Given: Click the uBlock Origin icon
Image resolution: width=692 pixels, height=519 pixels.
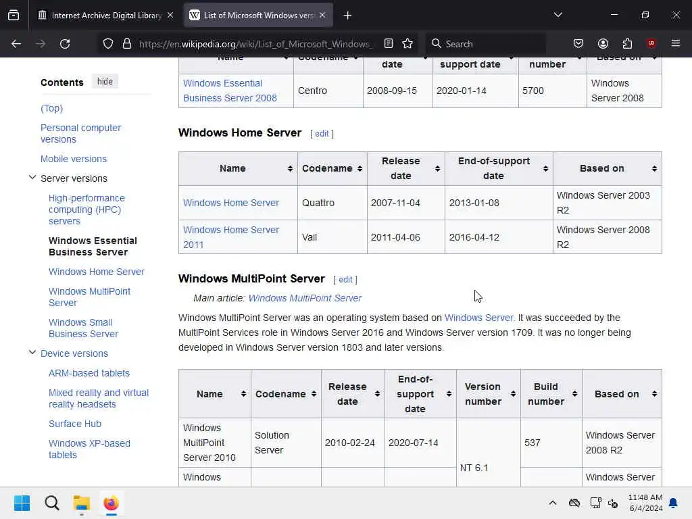Looking at the screenshot, I should click(x=651, y=43).
